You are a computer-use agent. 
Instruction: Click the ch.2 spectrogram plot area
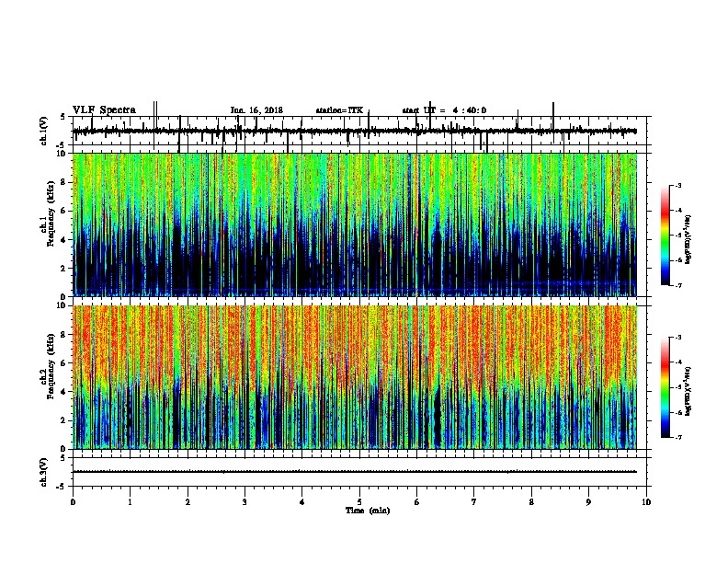coord(355,377)
